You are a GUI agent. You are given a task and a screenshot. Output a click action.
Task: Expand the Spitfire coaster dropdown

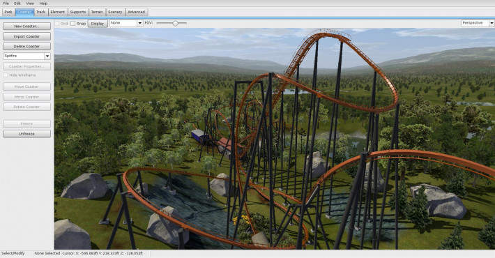(47, 56)
